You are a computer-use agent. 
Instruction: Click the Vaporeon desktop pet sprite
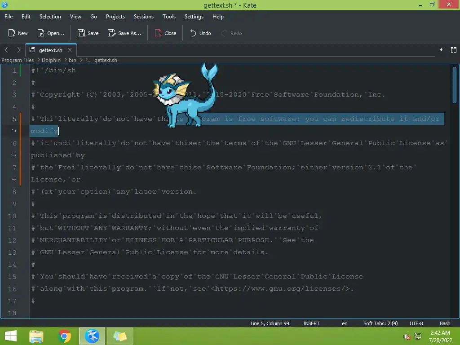point(186,95)
